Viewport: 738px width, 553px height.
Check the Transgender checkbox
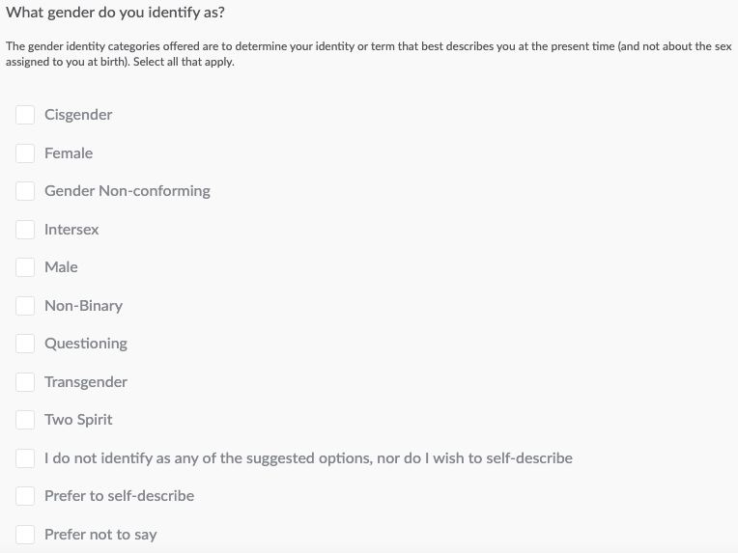click(x=25, y=382)
